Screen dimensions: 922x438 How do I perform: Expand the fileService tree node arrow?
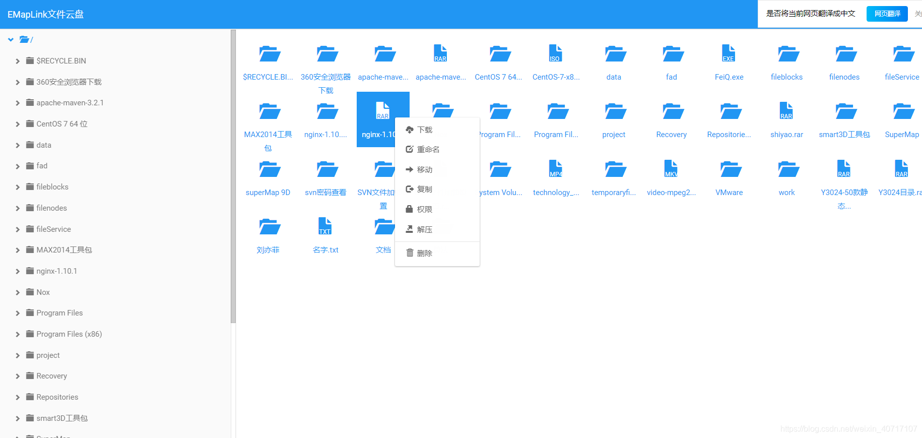point(18,229)
